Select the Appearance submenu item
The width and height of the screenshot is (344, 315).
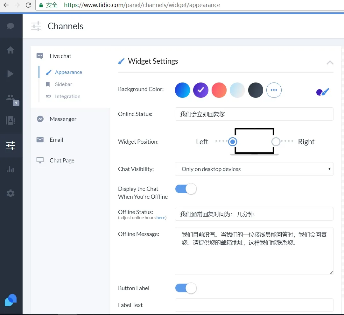click(x=68, y=72)
